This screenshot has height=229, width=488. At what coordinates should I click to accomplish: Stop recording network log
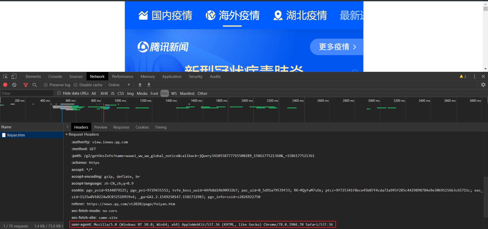(5, 85)
